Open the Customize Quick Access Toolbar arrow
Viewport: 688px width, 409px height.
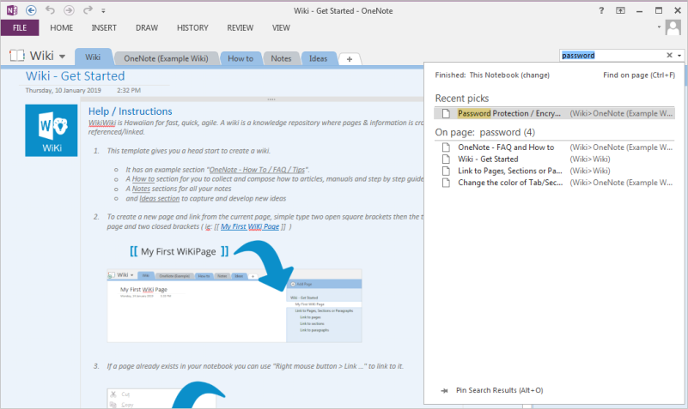click(103, 10)
